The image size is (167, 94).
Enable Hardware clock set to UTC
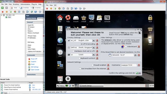click(x=73, y=51)
